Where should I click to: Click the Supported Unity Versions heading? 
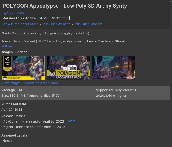tap(116, 90)
